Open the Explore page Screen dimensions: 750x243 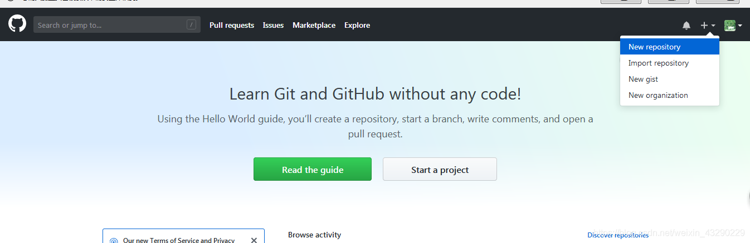[x=357, y=25]
